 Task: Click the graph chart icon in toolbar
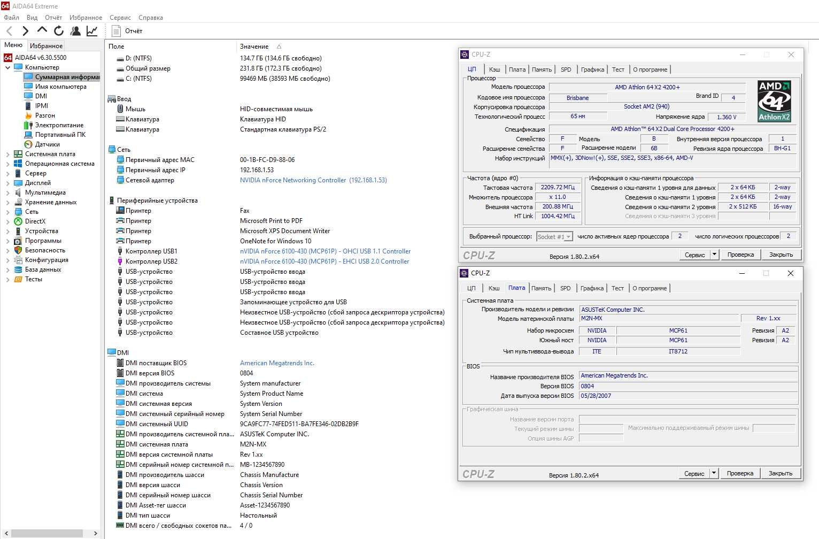point(92,31)
